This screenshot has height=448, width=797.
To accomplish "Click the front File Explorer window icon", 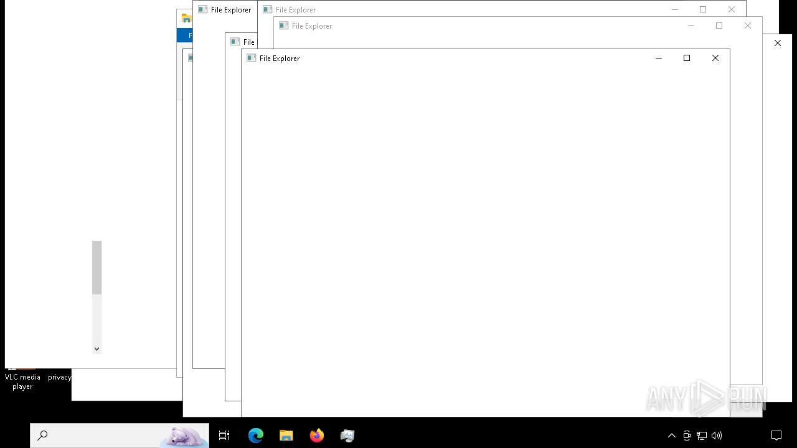I will point(252,58).
